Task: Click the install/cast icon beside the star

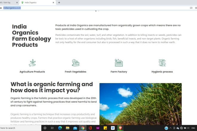Action: tap(191, 8)
